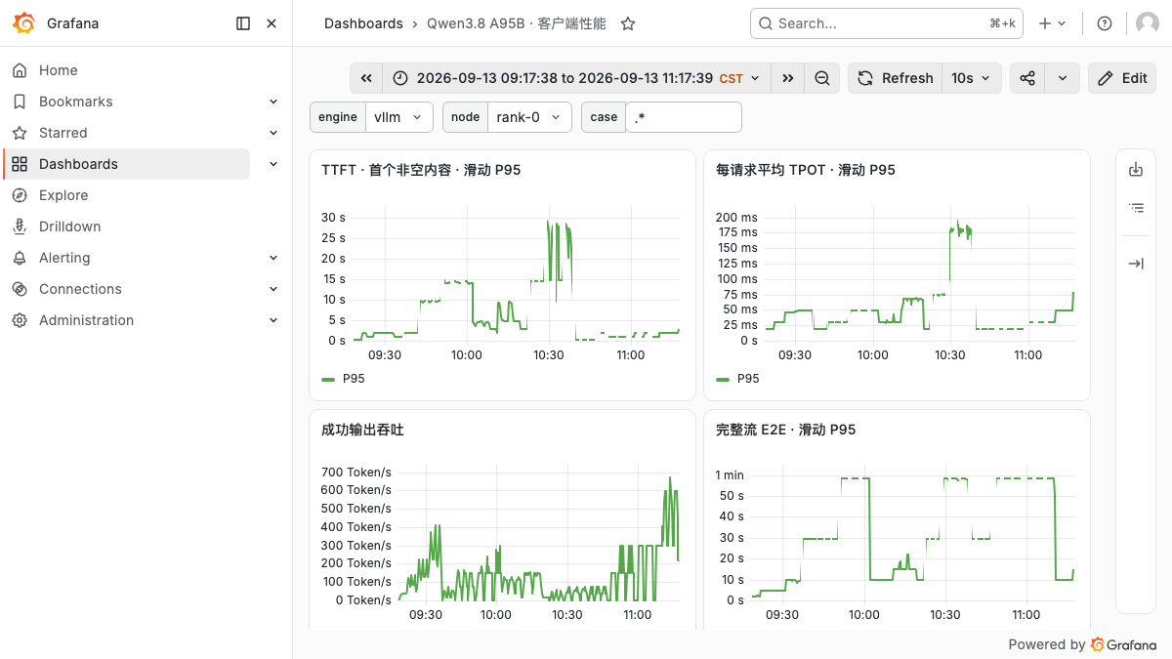Viewport: 1172px width, 659px height.
Task: Open the plus New menu
Action: [x=1052, y=23]
